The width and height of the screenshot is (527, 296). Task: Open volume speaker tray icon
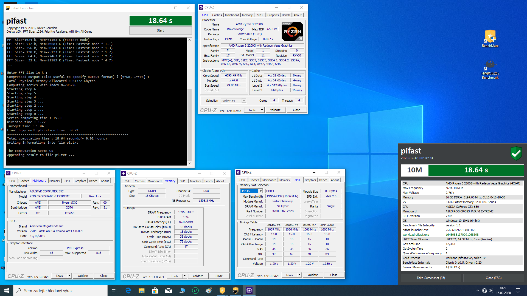point(491,291)
